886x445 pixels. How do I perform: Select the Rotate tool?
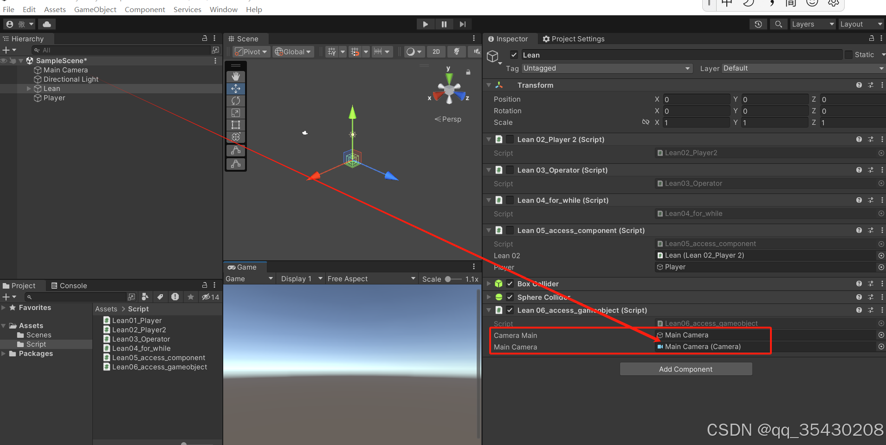pyautogui.click(x=236, y=101)
